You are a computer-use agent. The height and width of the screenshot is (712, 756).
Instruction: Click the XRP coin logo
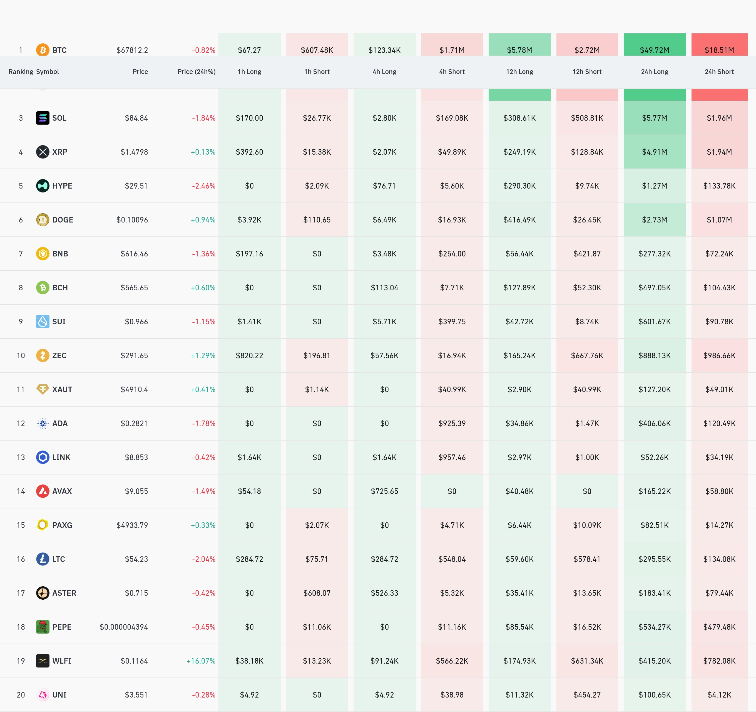pos(43,152)
